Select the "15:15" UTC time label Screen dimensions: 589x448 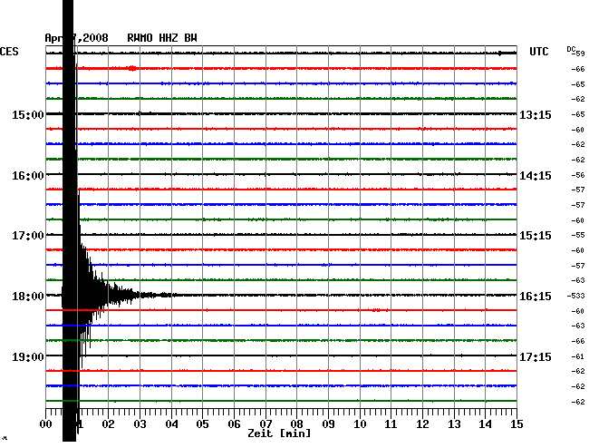pos(536,236)
